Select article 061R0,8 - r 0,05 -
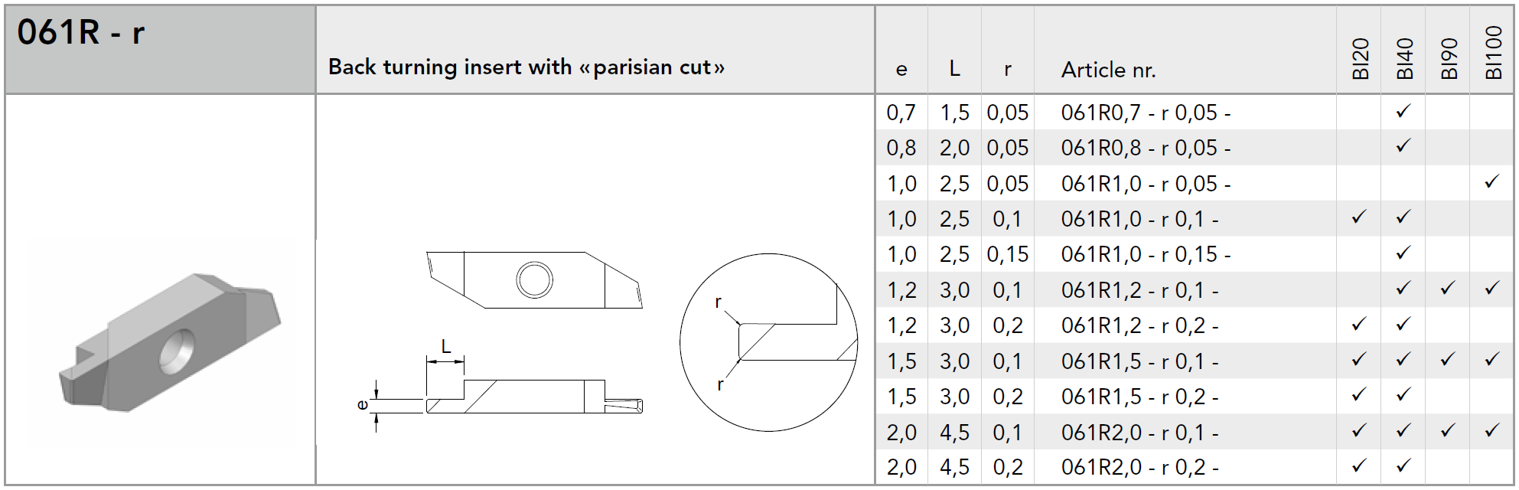Viewport: 1519px width, 490px height. click(x=1146, y=148)
